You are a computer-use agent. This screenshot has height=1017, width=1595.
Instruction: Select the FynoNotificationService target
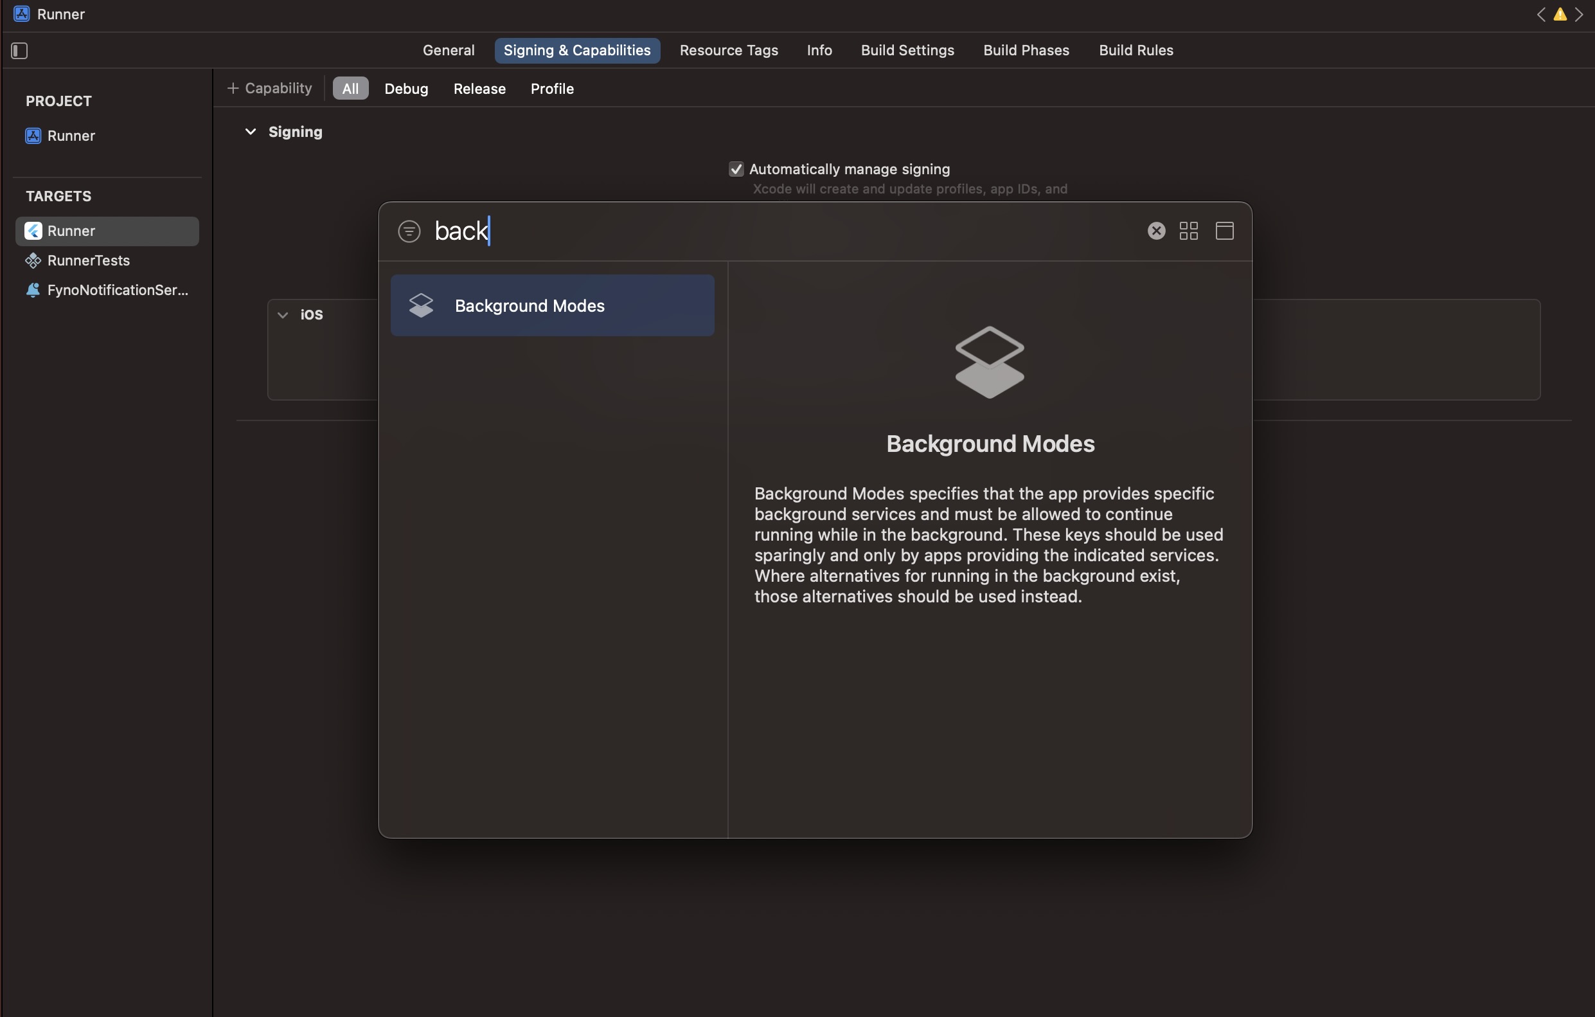[x=117, y=290]
